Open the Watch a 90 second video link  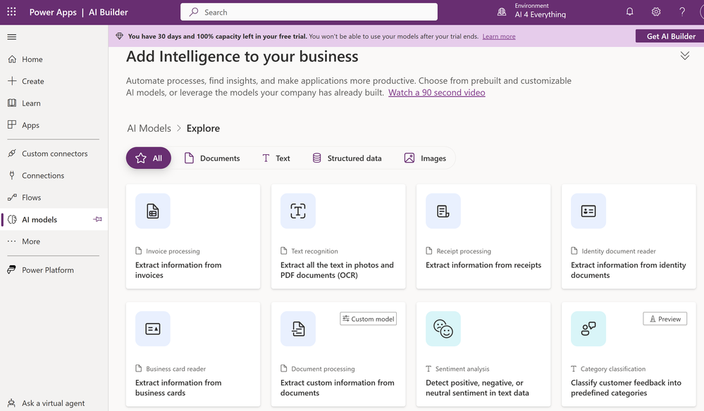(x=436, y=92)
